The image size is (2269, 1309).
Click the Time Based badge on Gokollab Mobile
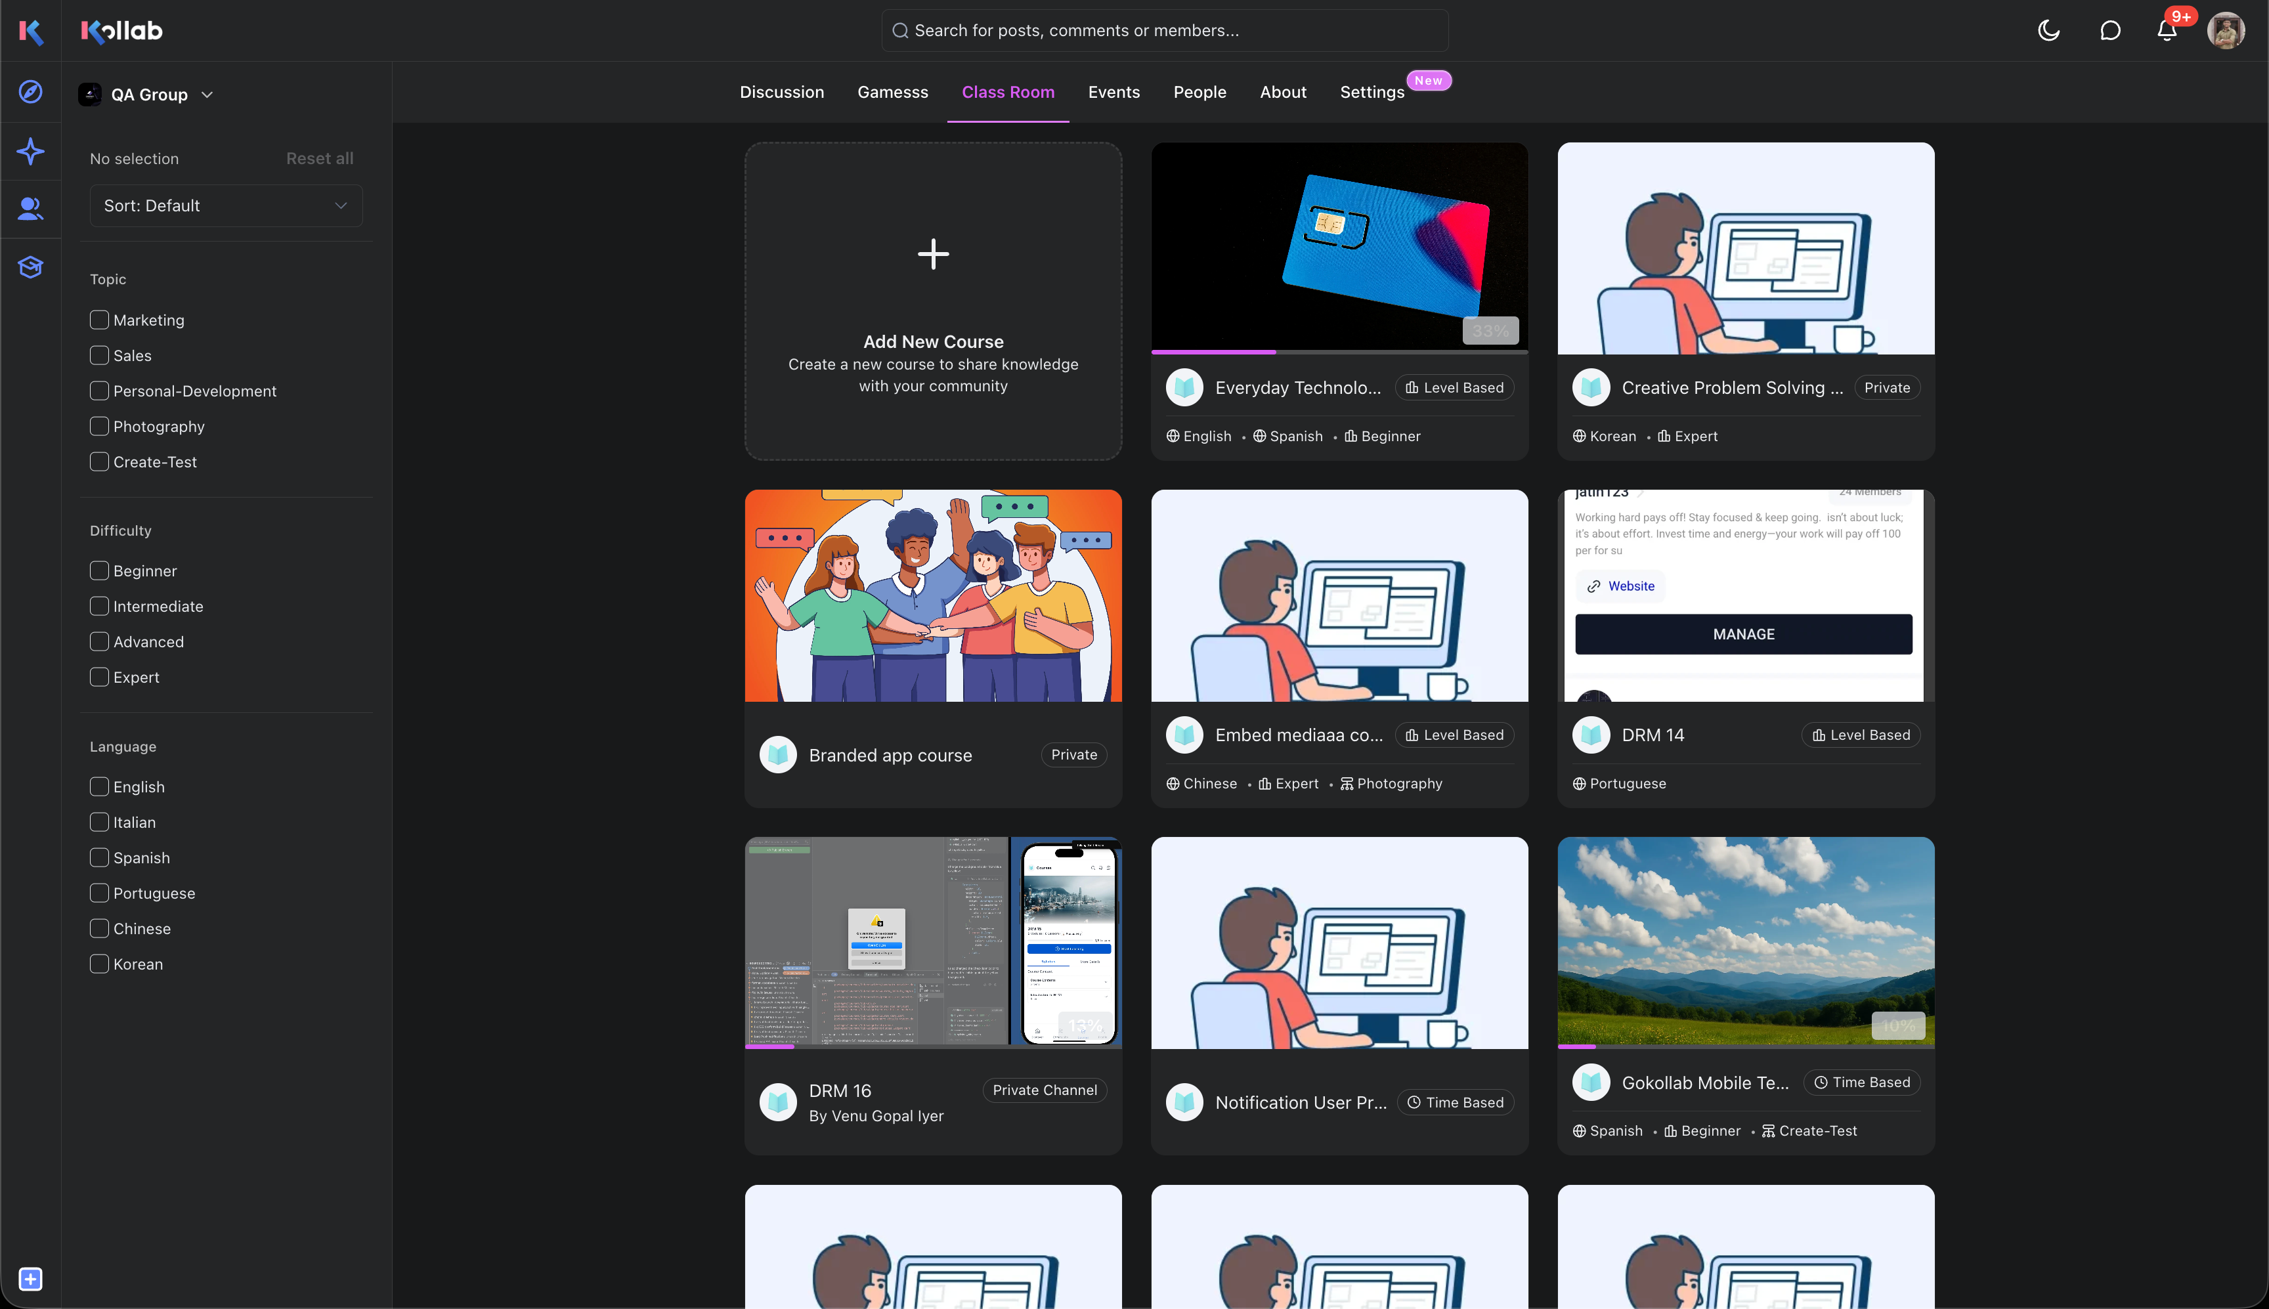coord(1861,1083)
